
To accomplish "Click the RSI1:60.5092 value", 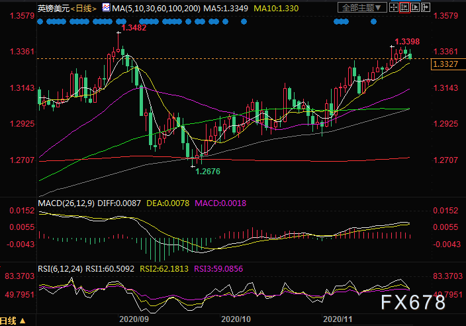I will pyautogui.click(x=110, y=269).
